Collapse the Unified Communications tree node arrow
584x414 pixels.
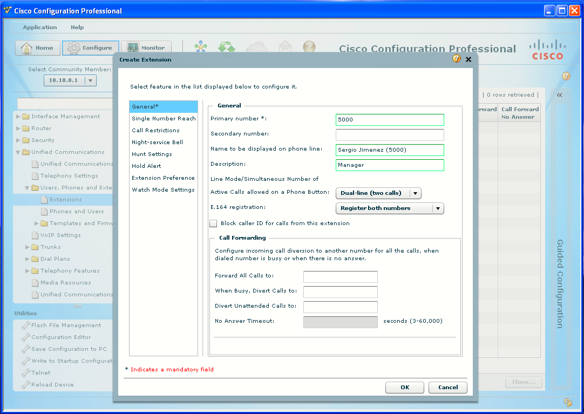(x=18, y=152)
